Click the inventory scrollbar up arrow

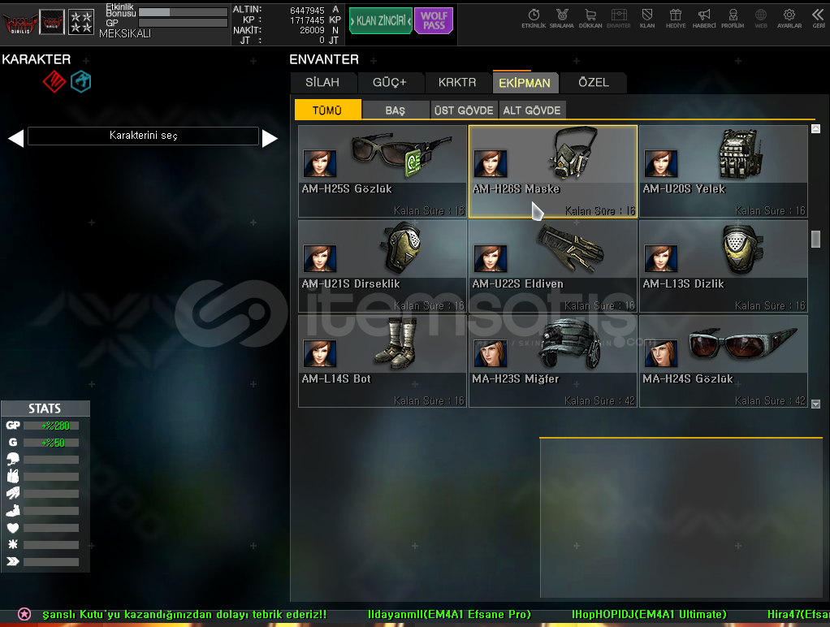[x=815, y=128]
